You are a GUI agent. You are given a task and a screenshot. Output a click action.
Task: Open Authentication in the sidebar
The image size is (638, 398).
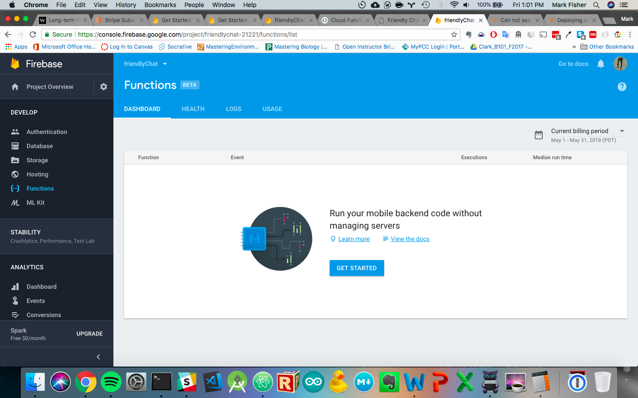click(x=47, y=132)
